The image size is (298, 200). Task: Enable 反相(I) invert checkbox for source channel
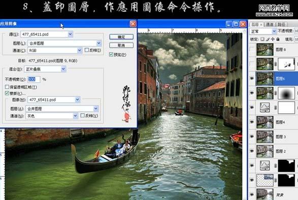pyautogui.click(x=87, y=50)
